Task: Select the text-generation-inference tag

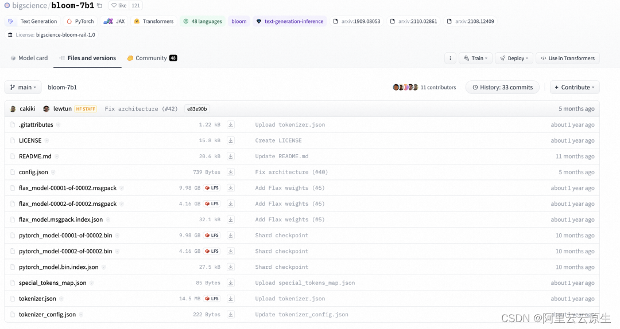Action: tap(290, 21)
